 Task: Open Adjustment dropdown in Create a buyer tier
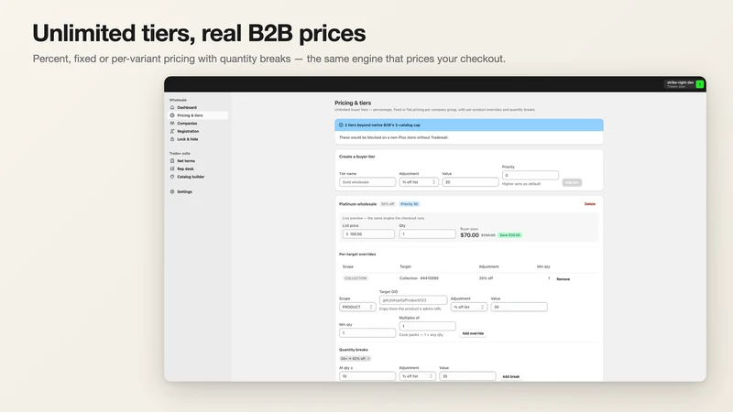pyautogui.click(x=419, y=182)
